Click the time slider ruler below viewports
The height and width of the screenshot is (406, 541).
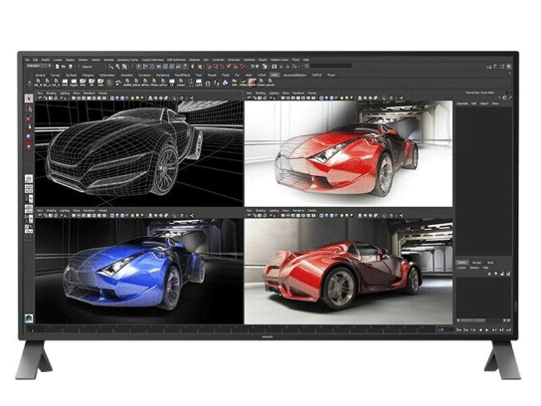(x=231, y=329)
